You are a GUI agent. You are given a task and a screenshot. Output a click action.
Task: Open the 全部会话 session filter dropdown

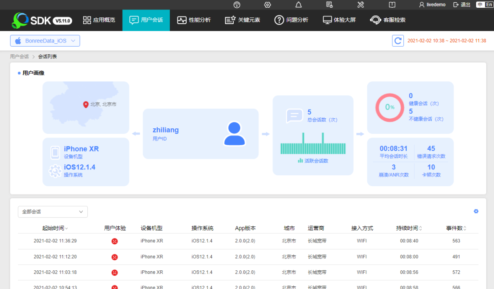(x=53, y=211)
